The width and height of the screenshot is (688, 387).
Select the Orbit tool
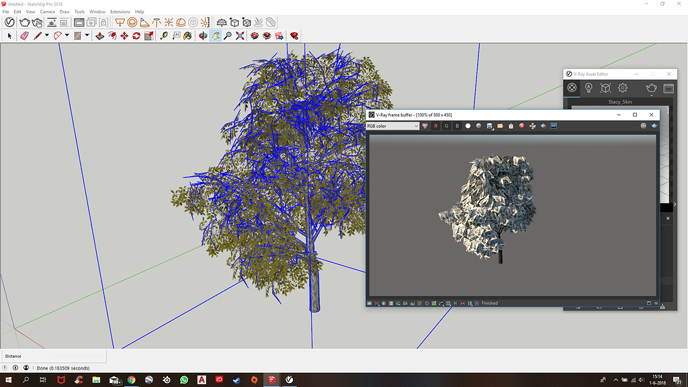[203, 36]
